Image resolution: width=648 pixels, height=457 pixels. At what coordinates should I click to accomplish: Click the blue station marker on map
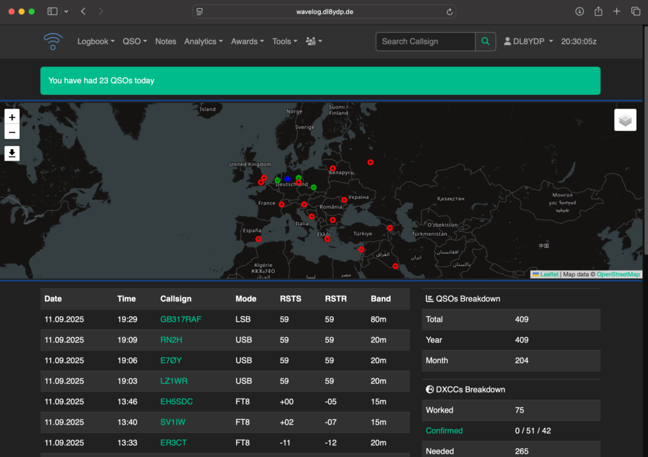pyautogui.click(x=287, y=180)
